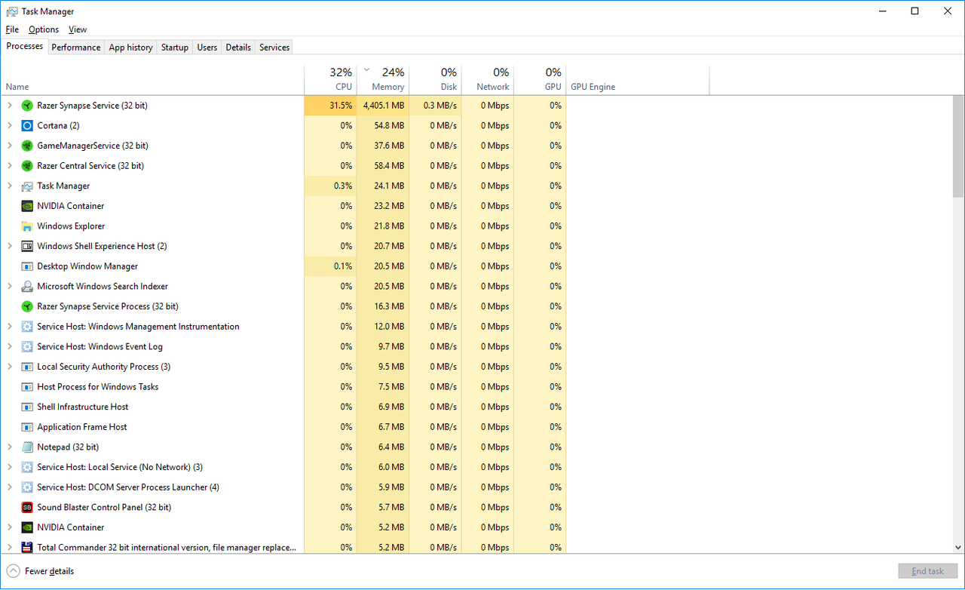Click the Sound Blaster Control Panel icon

pos(27,508)
